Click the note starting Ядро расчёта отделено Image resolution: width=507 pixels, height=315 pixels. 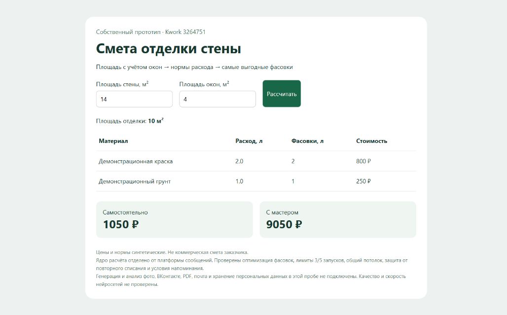point(252,264)
